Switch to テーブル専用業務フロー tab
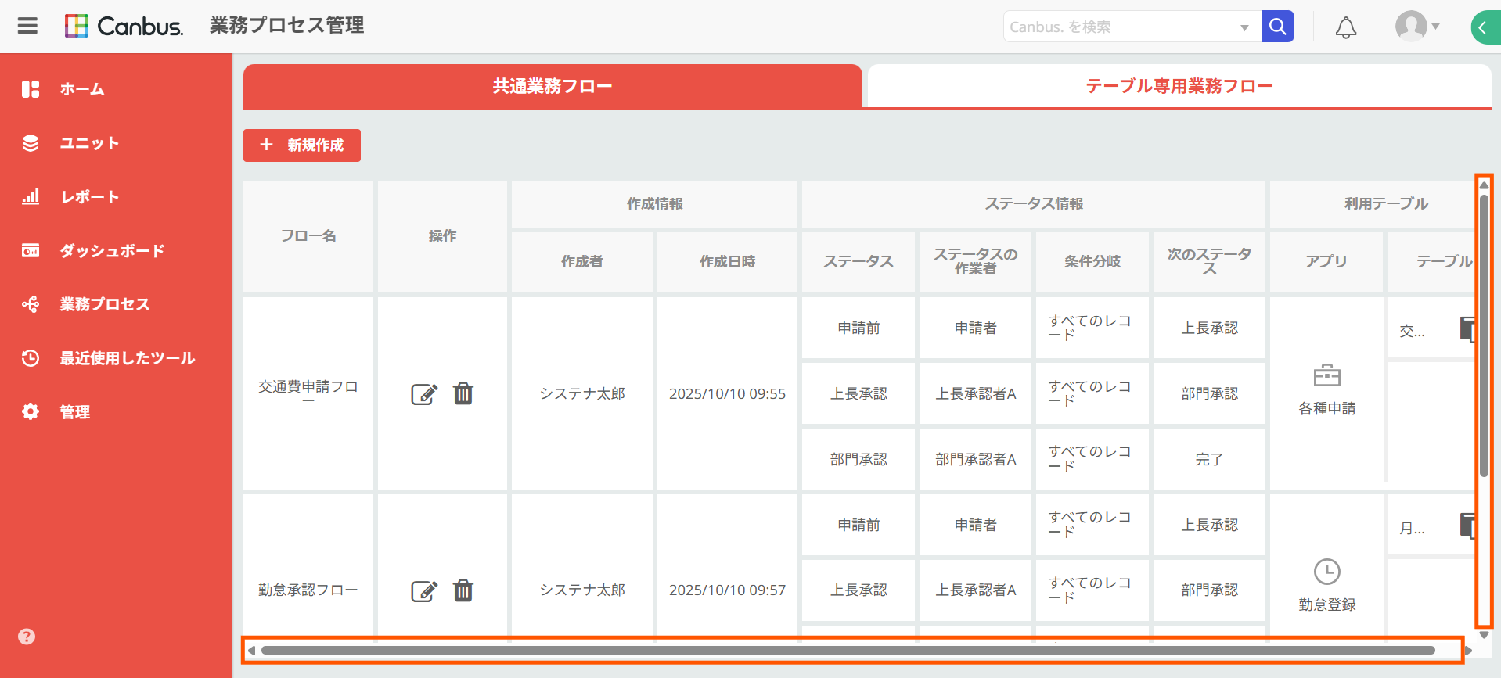Screen dimensions: 1501x678 [x=1179, y=86]
